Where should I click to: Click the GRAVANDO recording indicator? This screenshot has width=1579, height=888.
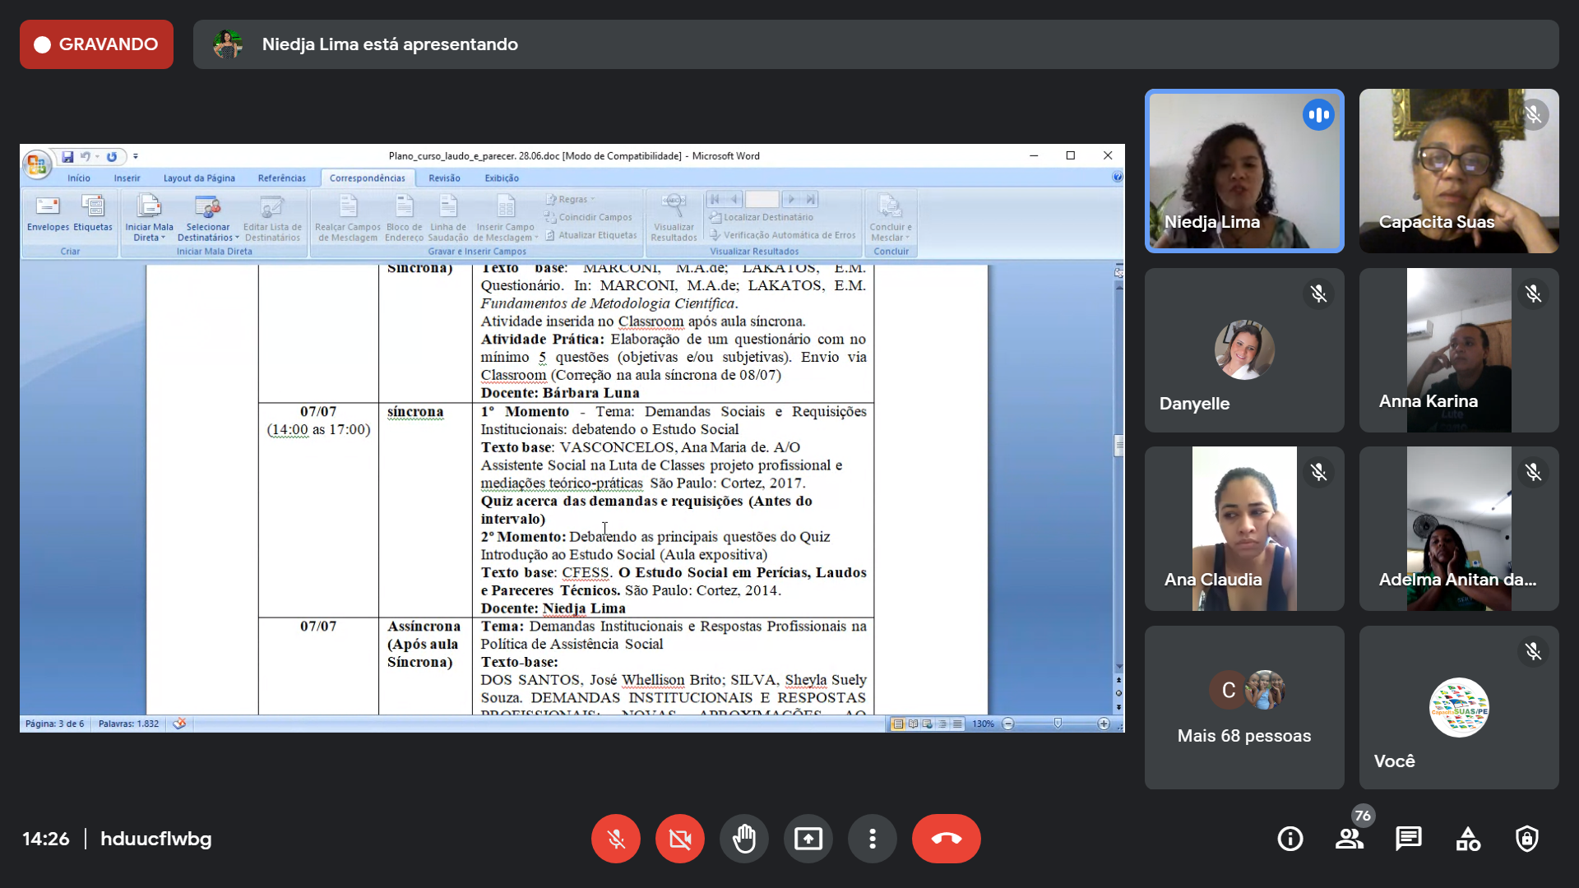pos(96,44)
